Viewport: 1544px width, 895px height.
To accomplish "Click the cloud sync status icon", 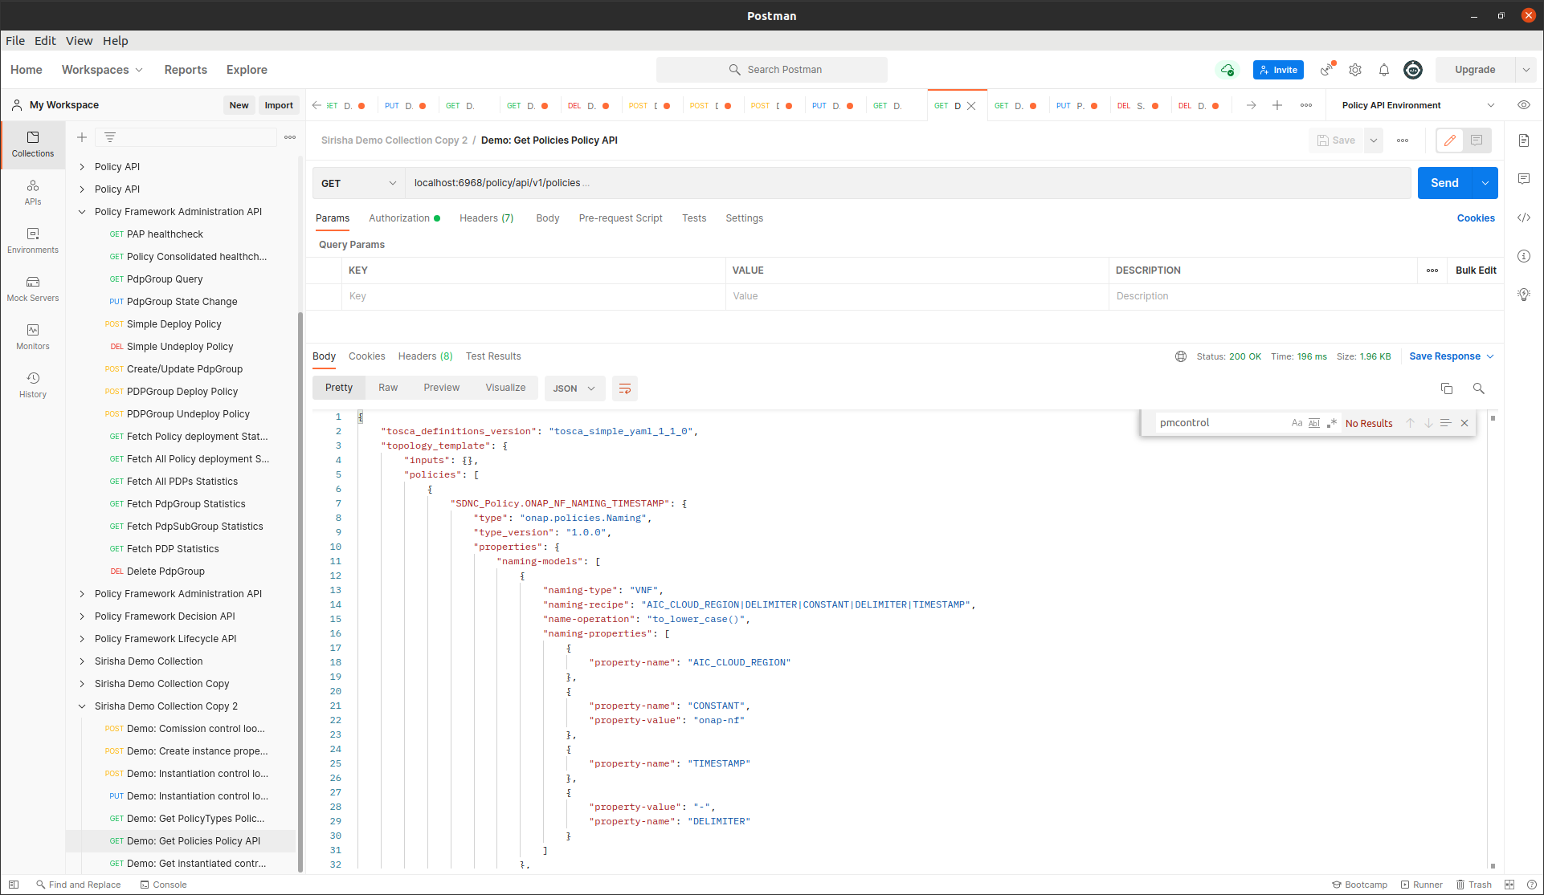I will [x=1227, y=70].
